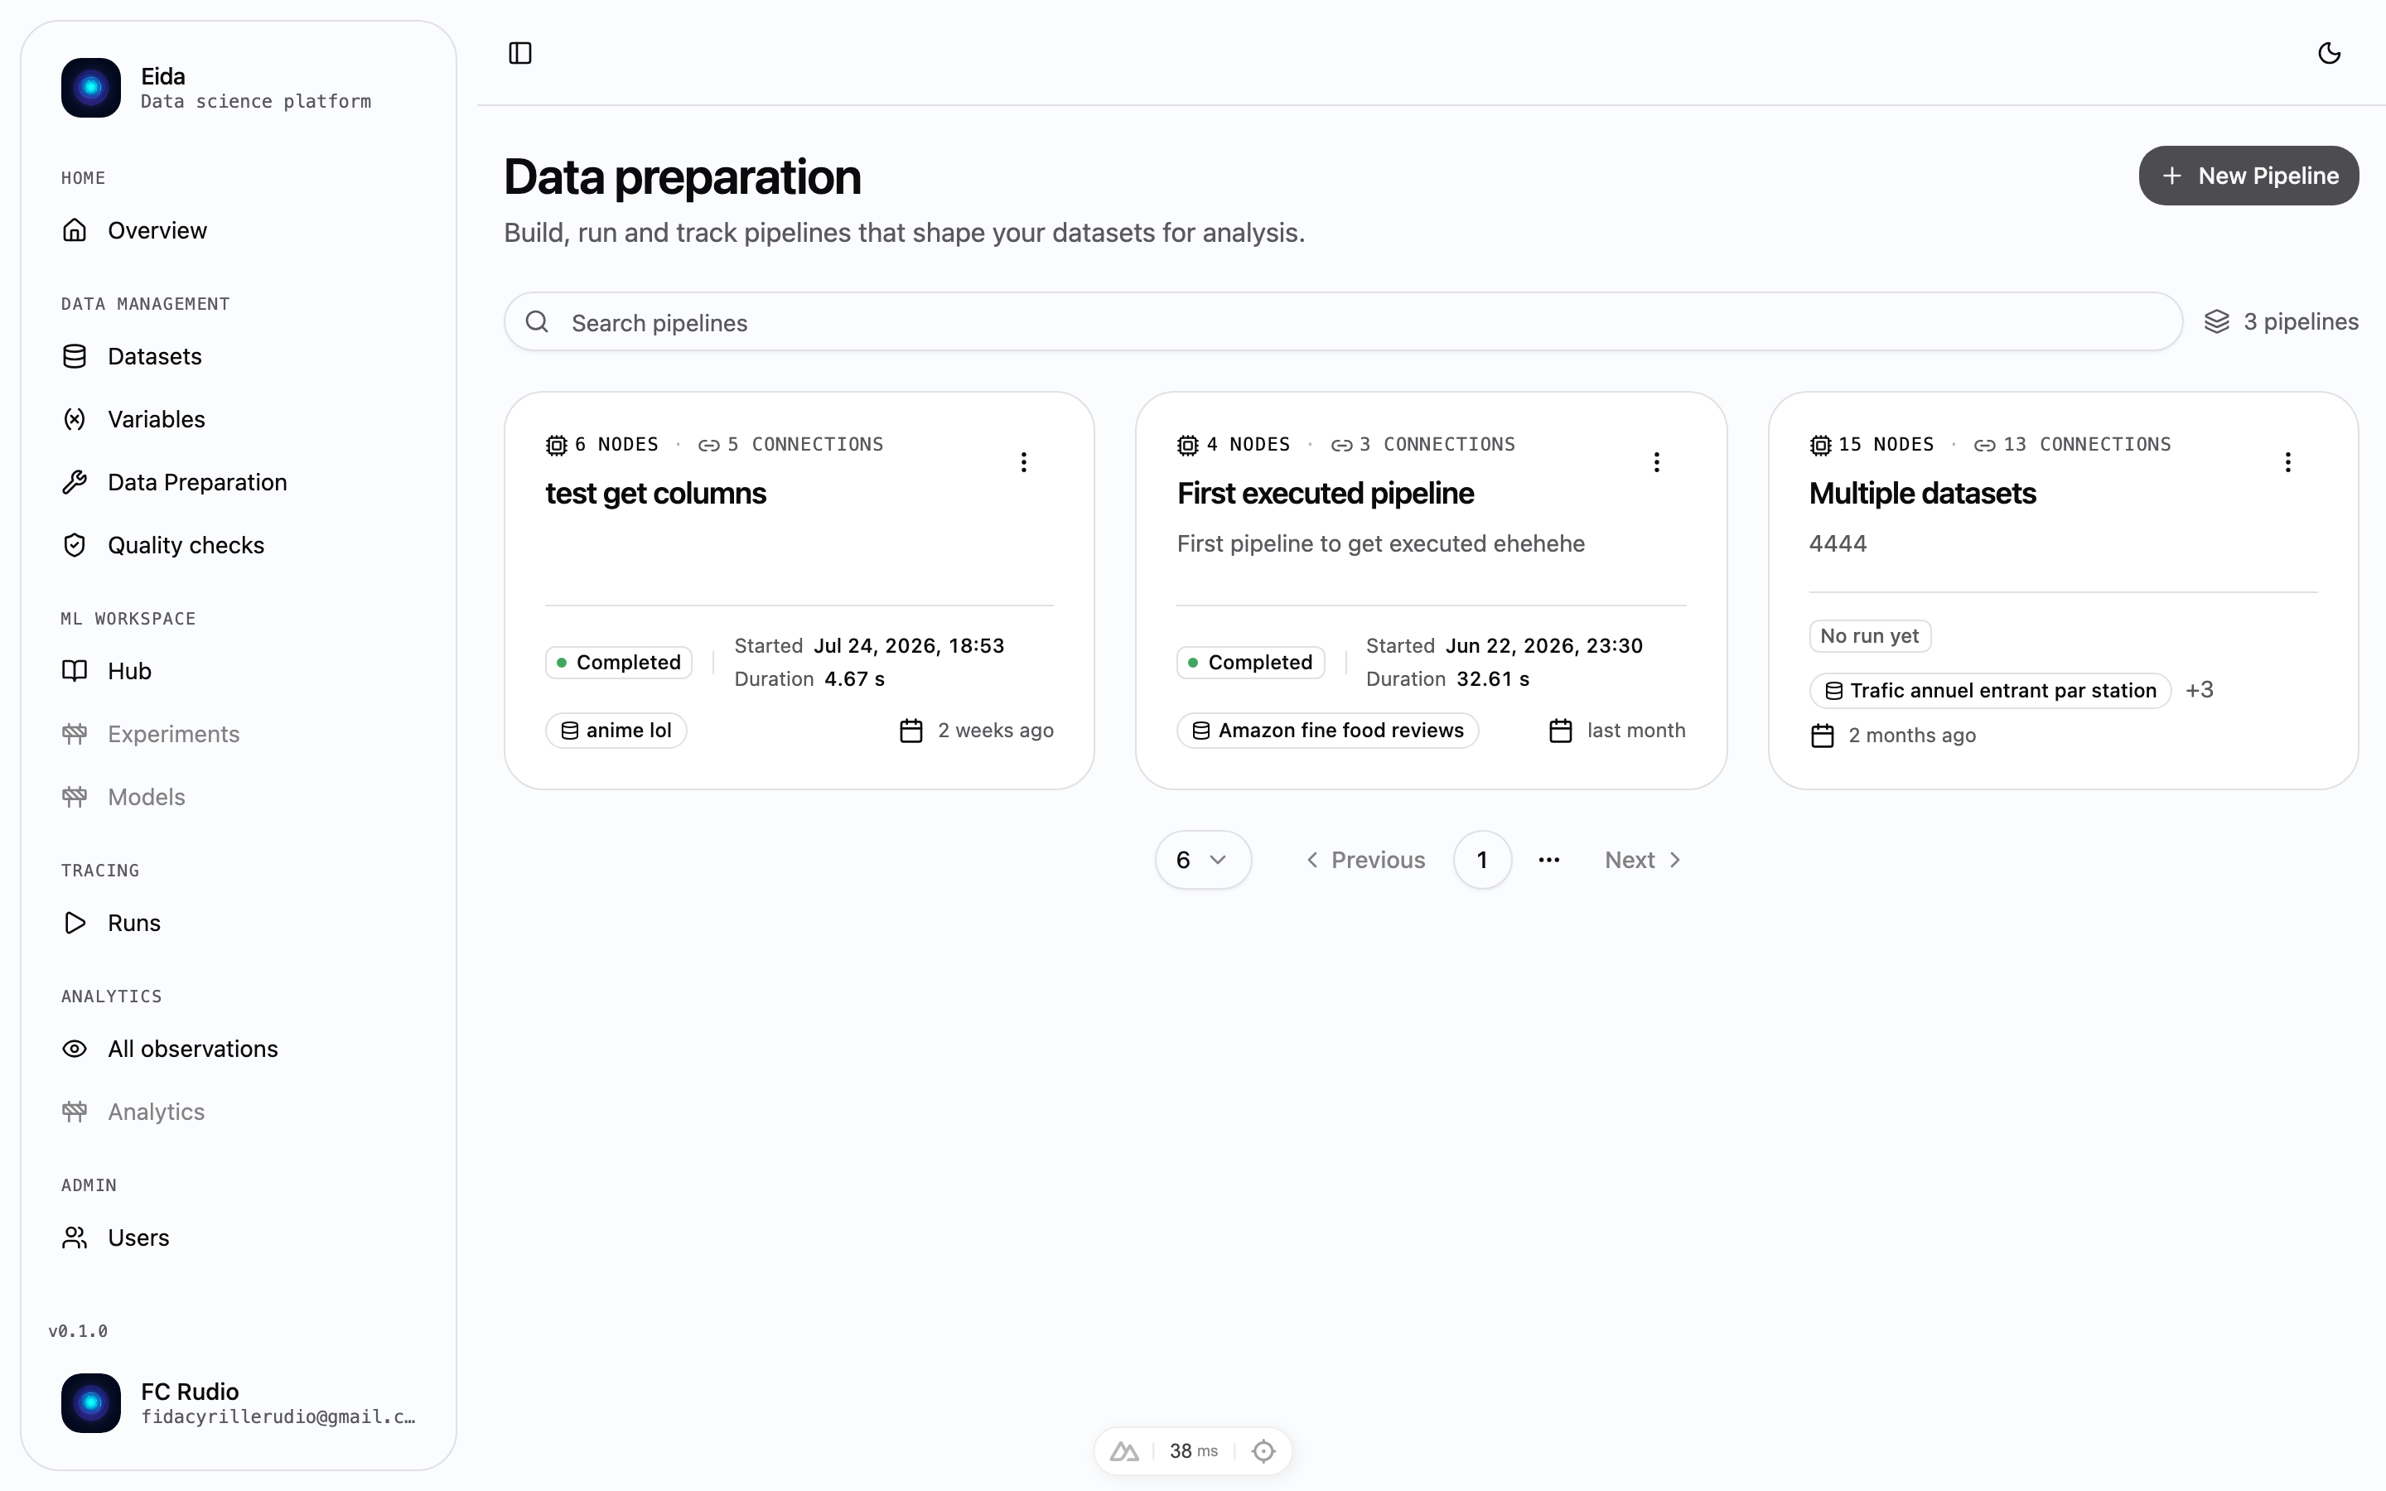Image resolution: width=2386 pixels, height=1491 pixels.
Task: Click the construction icon beside Models
Action: (75, 797)
